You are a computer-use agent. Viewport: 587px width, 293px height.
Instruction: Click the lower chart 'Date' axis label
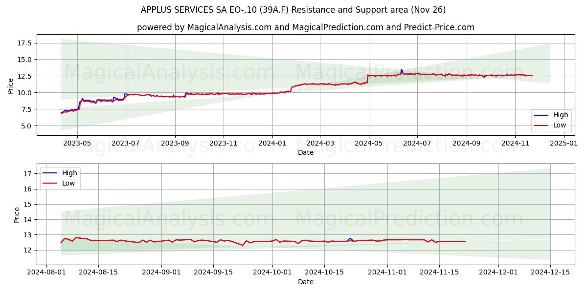[306, 282]
